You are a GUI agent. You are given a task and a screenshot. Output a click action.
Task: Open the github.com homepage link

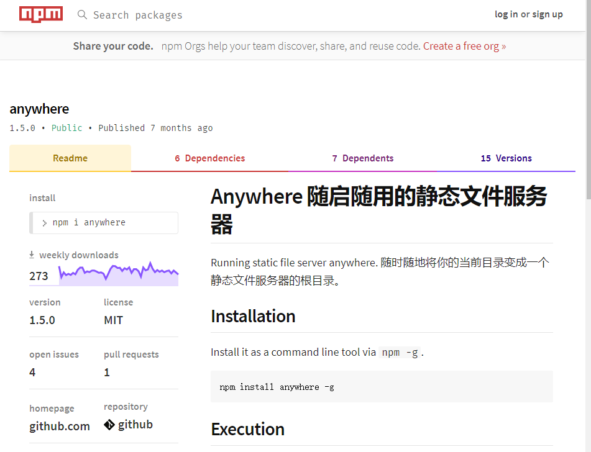tap(60, 426)
